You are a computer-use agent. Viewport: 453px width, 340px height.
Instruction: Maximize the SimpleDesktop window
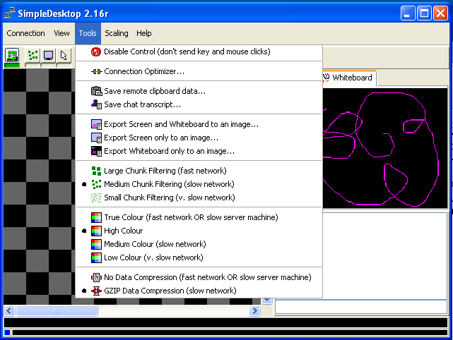(424, 13)
